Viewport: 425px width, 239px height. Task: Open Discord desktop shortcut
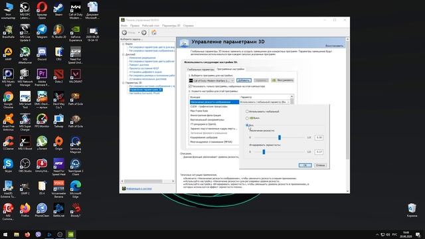42,54
